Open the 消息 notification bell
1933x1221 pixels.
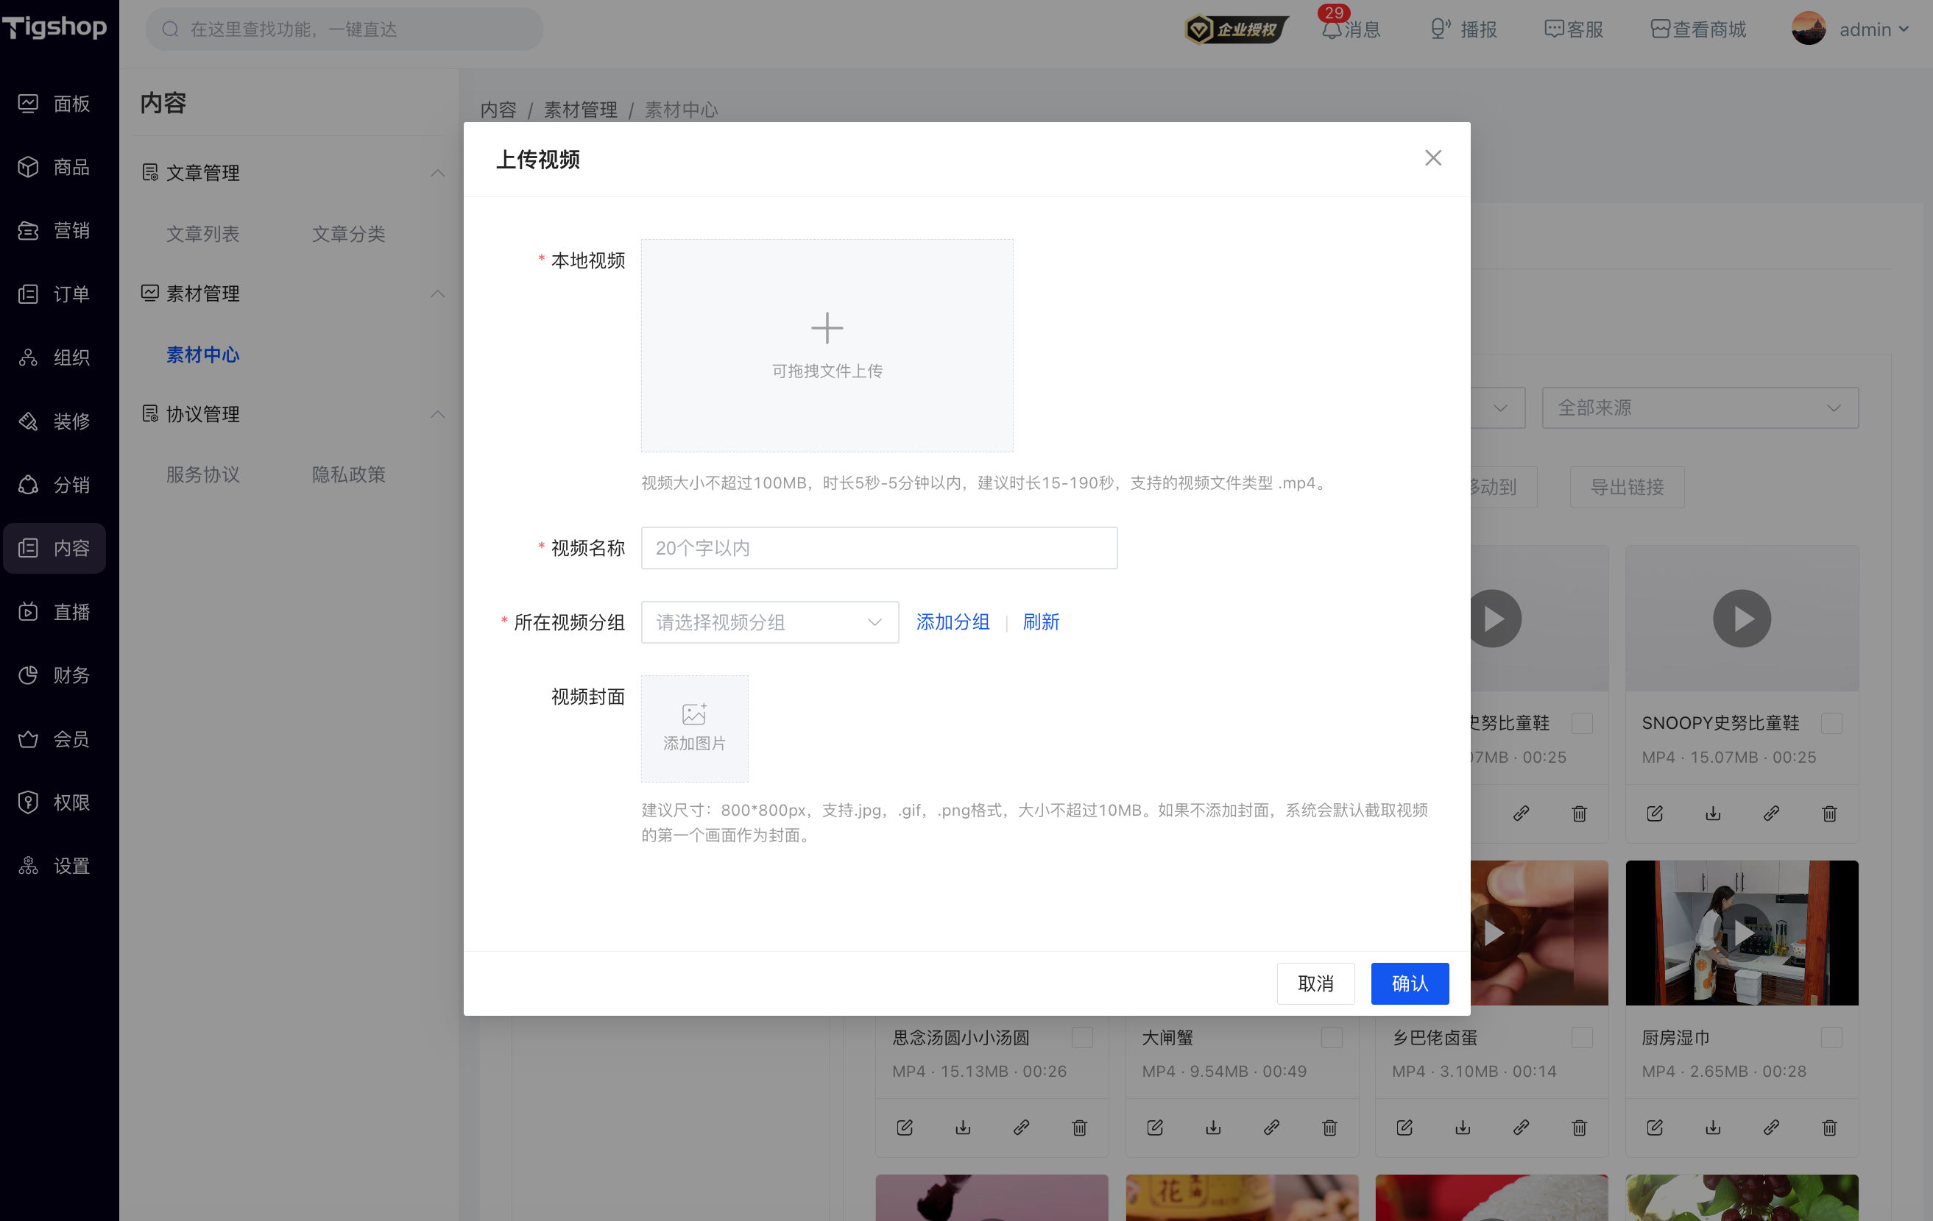tap(1332, 29)
